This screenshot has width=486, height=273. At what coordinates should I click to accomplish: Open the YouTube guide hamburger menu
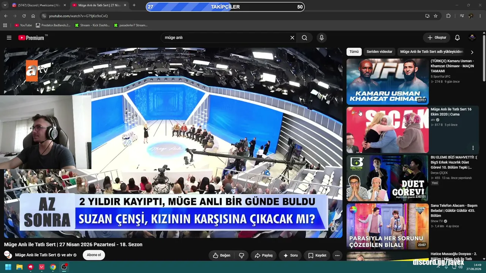[9, 38]
